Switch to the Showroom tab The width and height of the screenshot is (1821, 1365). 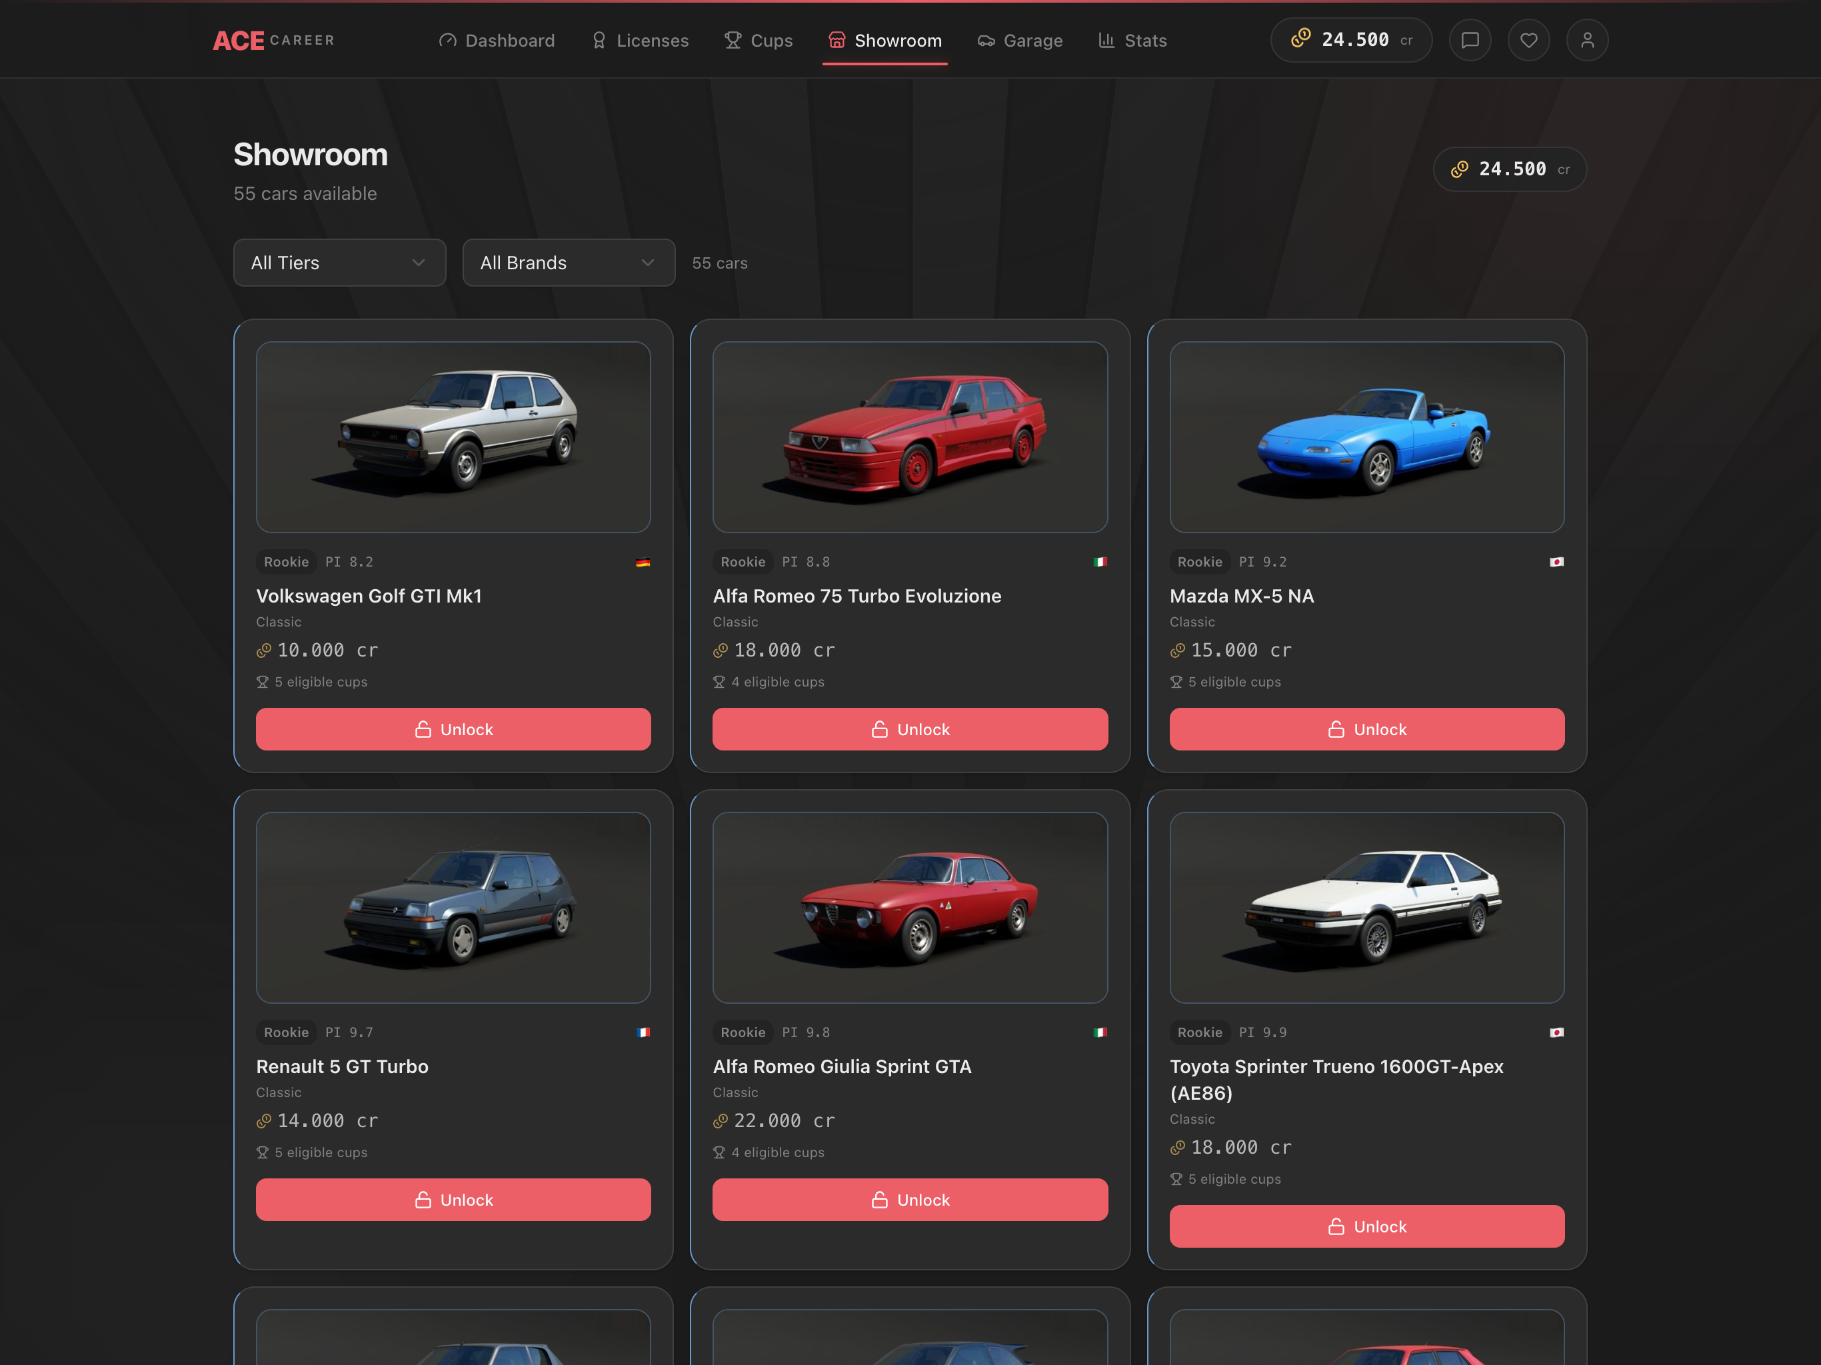(885, 39)
